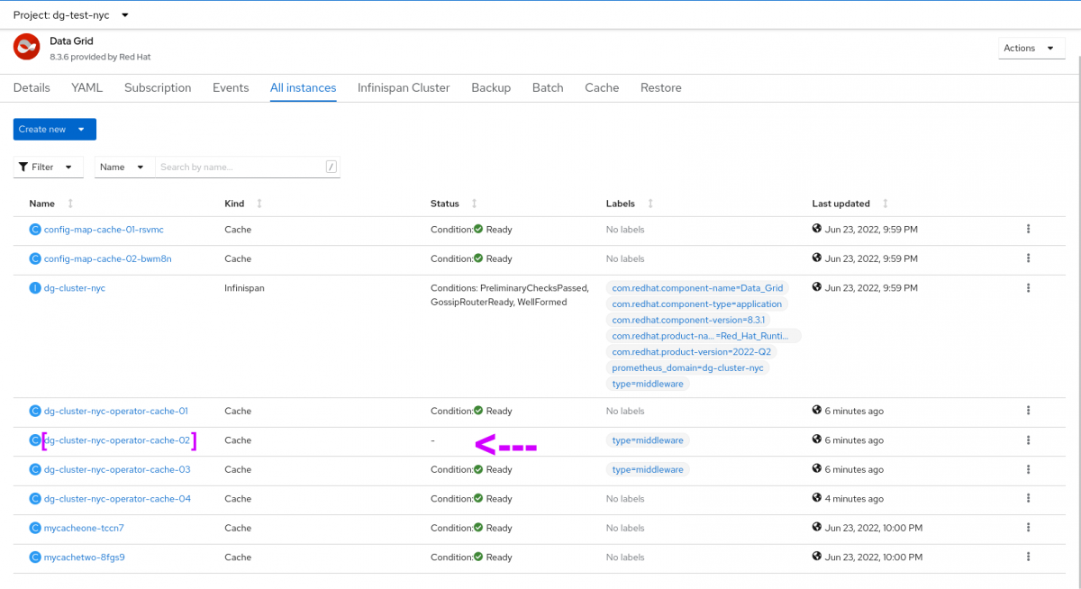Viewport: 1081px width, 589px height.
Task: Click the Create new button
Action: pyautogui.click(x=55, y=130)
